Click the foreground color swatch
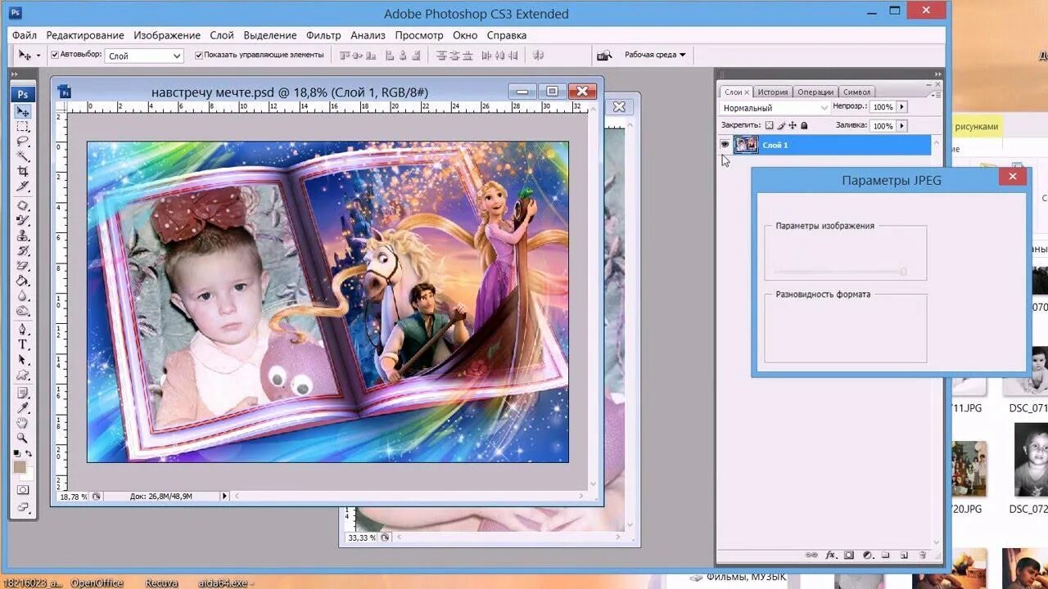Viewport: 1048px width, 589px height. coord(20,466)
